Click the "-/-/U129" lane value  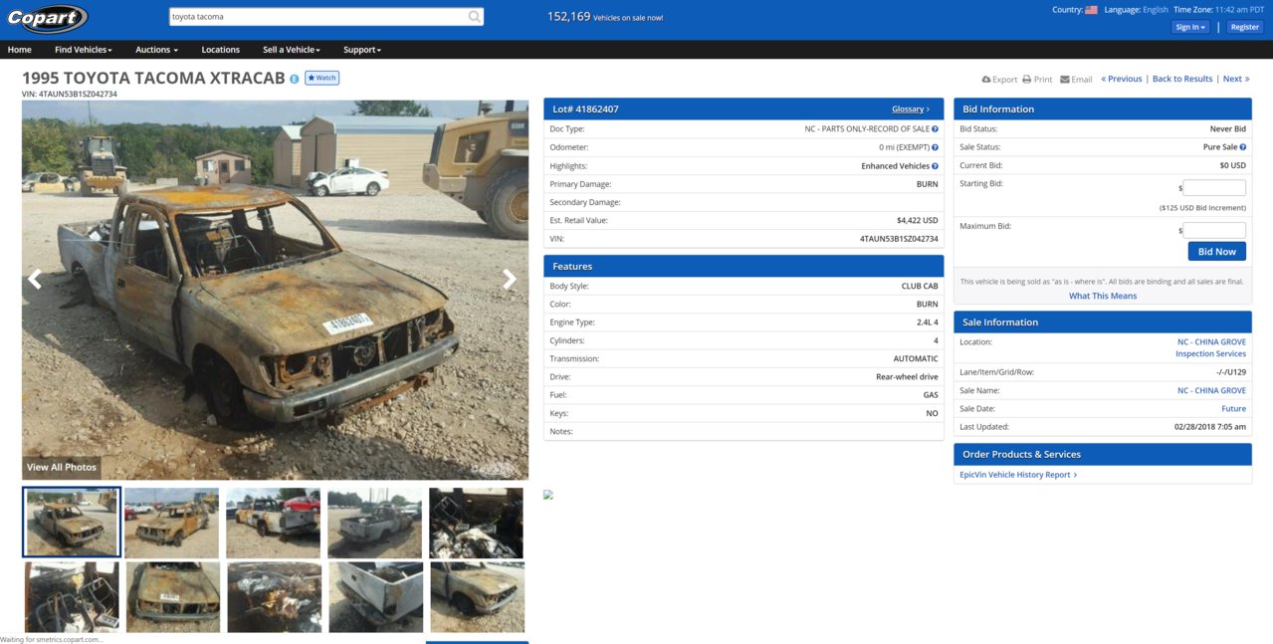[x=1229, y=372]
